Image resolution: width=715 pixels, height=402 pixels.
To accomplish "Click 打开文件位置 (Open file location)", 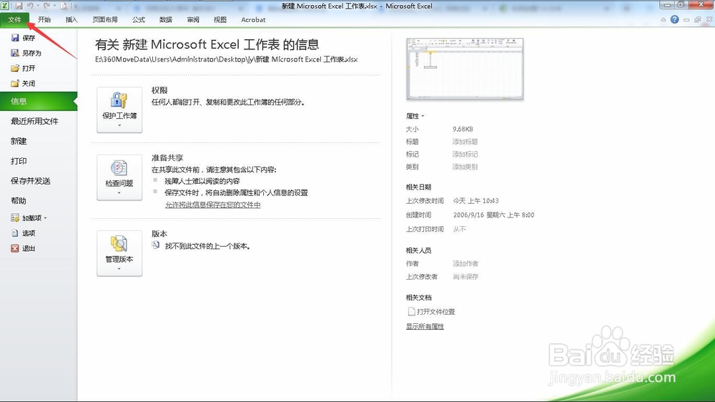I will coord(431,312).
